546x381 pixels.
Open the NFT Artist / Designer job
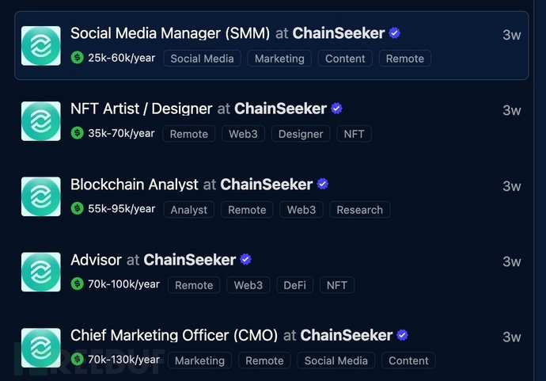tap(141, 109)
